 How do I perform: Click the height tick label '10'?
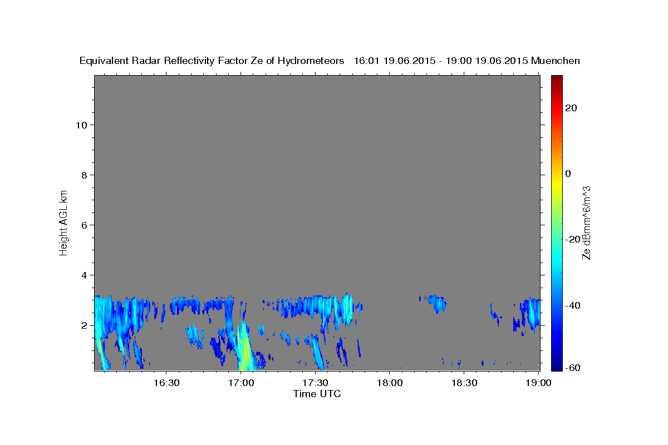pyautogui.click(x=81, y=125)
